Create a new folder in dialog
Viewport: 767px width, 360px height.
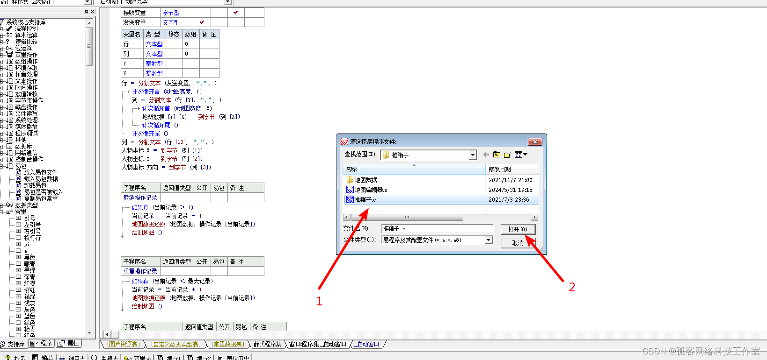(507, 155)
